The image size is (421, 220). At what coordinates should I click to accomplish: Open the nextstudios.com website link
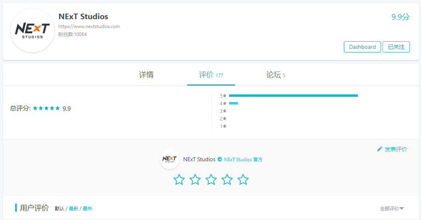(x=89, y=26)
